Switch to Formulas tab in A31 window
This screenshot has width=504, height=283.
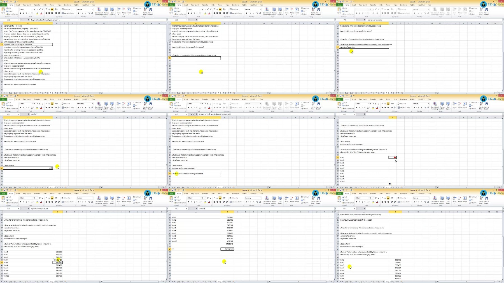point(37,99)
